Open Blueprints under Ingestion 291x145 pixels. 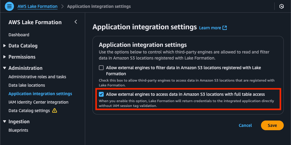pos(18,130)
